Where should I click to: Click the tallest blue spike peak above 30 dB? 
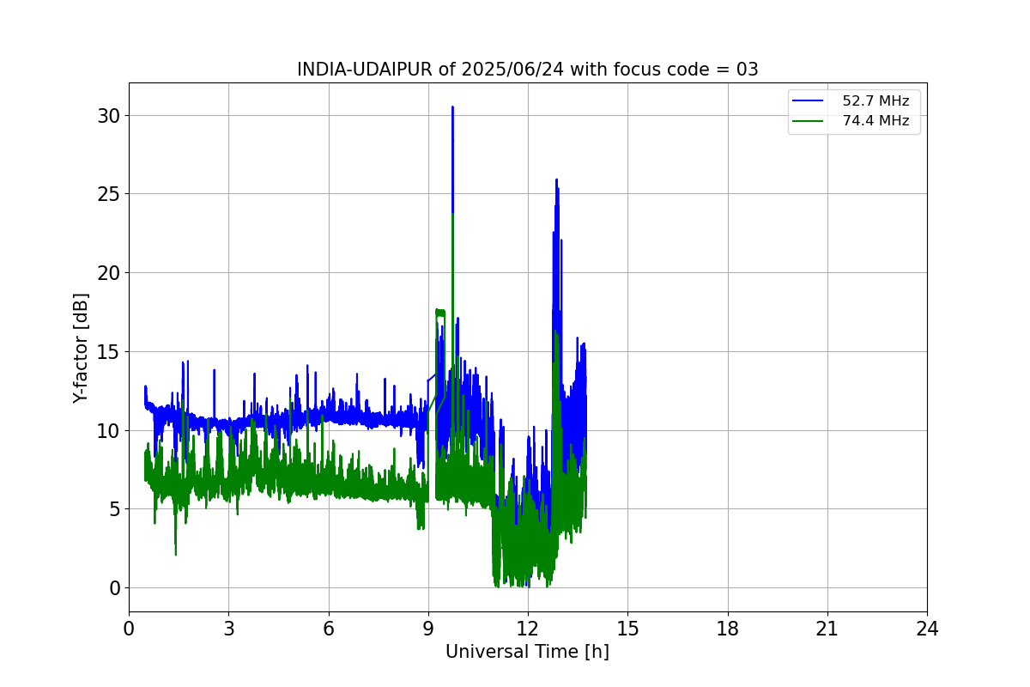[x=452, y=108]
